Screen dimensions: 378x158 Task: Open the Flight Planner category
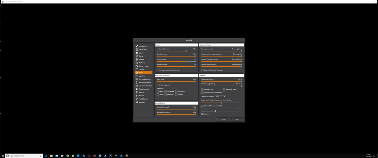144,99
